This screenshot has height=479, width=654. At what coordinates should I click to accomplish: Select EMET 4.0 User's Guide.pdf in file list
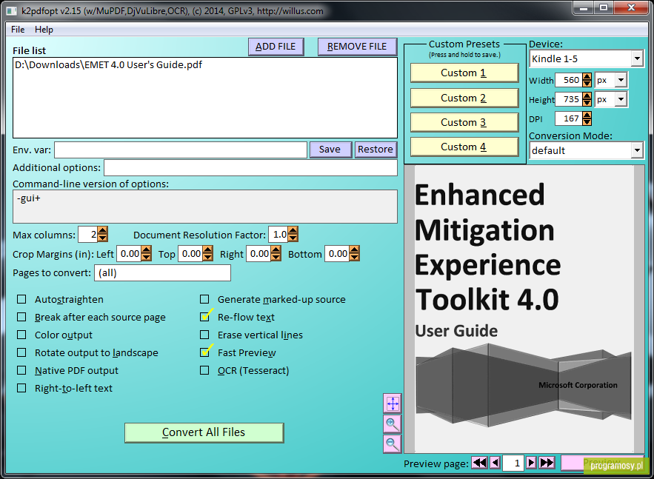[108, 64]
